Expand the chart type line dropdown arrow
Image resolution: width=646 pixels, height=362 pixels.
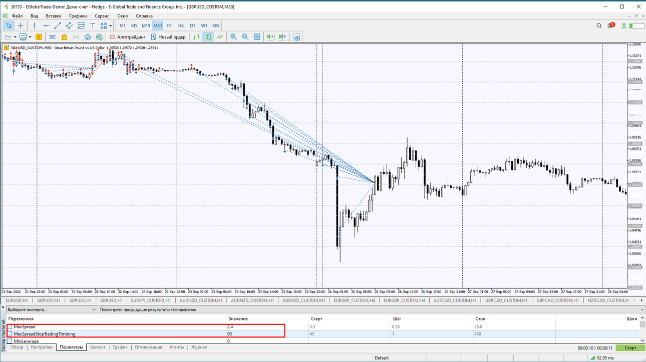[15, 37]
